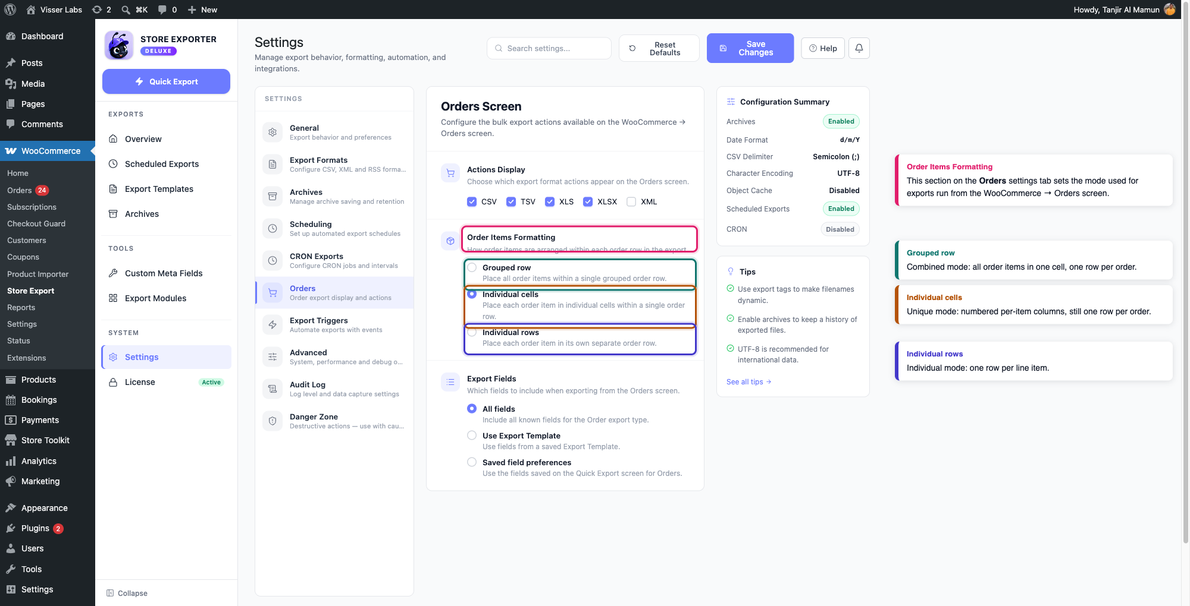
Task: Click the General settings gear icon
Action: pos(273,132)
